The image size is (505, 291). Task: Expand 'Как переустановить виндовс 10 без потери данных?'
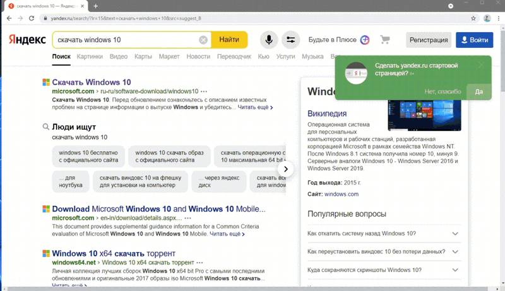click(x=384, y=251)
